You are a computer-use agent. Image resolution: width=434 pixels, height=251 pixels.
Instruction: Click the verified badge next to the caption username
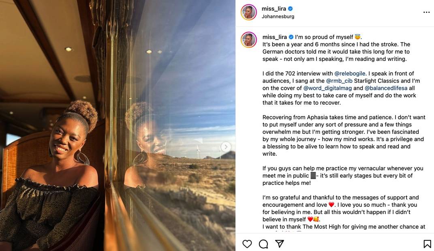[x=291, y=37]
